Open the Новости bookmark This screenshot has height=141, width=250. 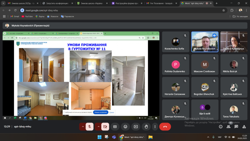click(53, 16)
